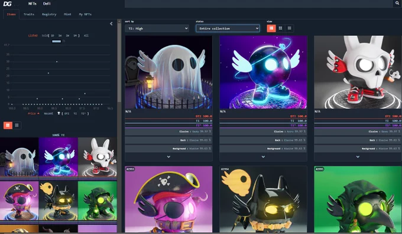Viewport: 402px width, 234px height.
Task: Open the DeFi menu
Action: (47, 4)
